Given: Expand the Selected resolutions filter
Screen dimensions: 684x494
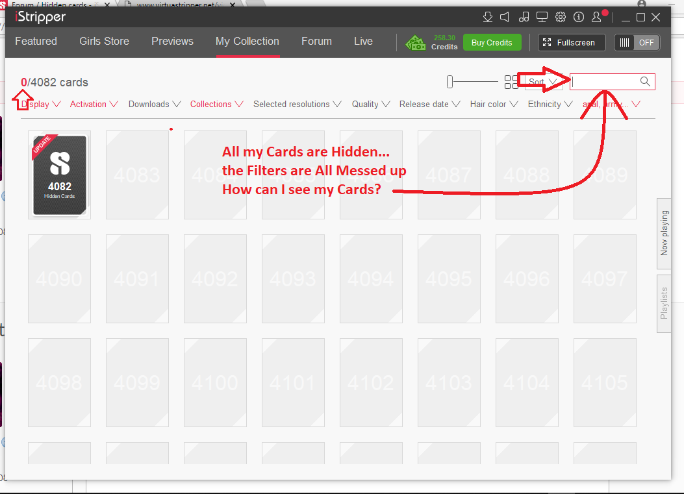Looking at the screenshot, I should pos(297,105).
